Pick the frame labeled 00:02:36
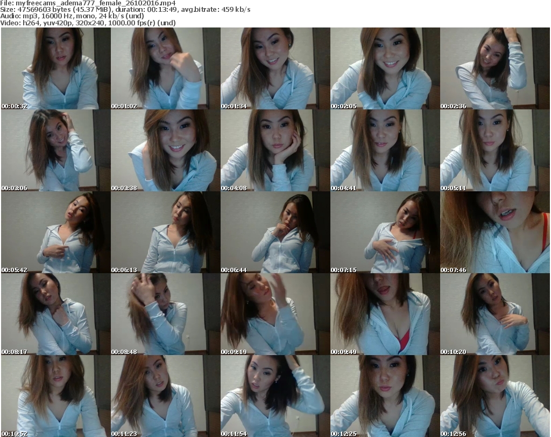This screenshot has width=551, height=437. point(495,68)
